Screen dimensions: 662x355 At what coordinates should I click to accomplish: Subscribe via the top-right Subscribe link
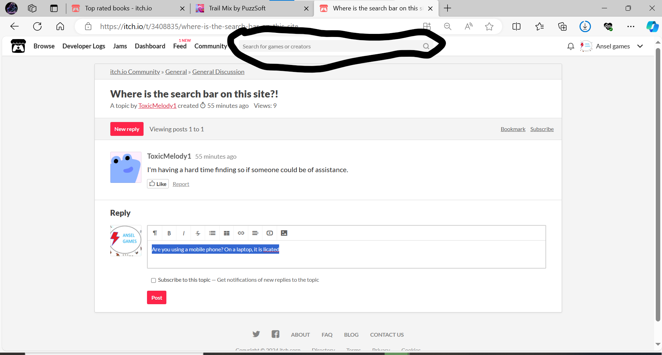542,129
